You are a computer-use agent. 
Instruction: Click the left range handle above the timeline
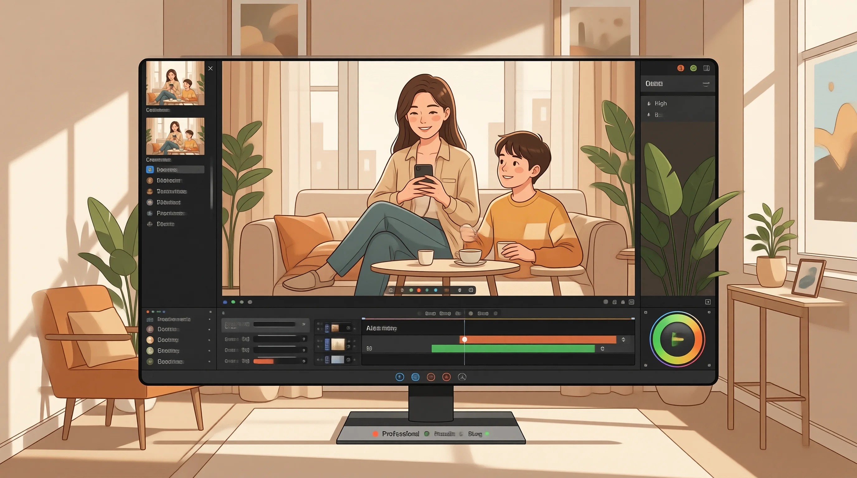tap(363, 318)
